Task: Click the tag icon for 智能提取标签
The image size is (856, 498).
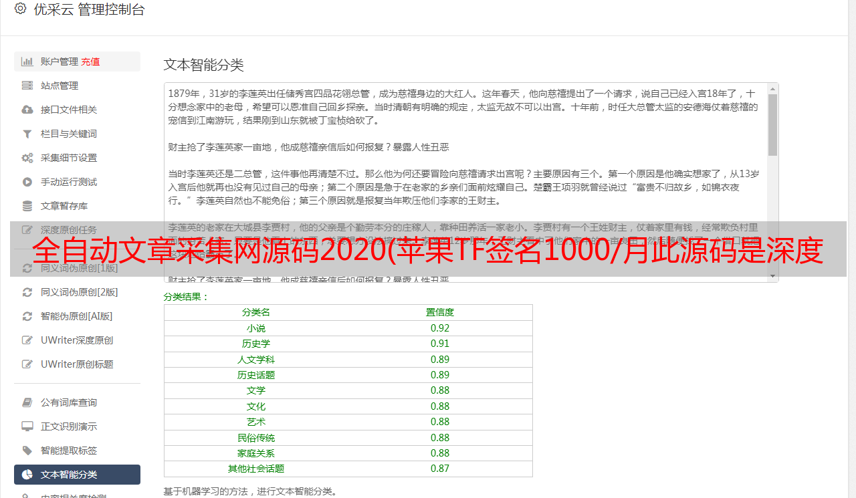Action: tap(27, 451)
